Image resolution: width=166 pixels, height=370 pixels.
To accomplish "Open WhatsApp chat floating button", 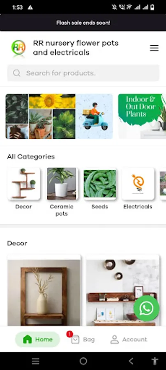I will [x=146, y=308].
